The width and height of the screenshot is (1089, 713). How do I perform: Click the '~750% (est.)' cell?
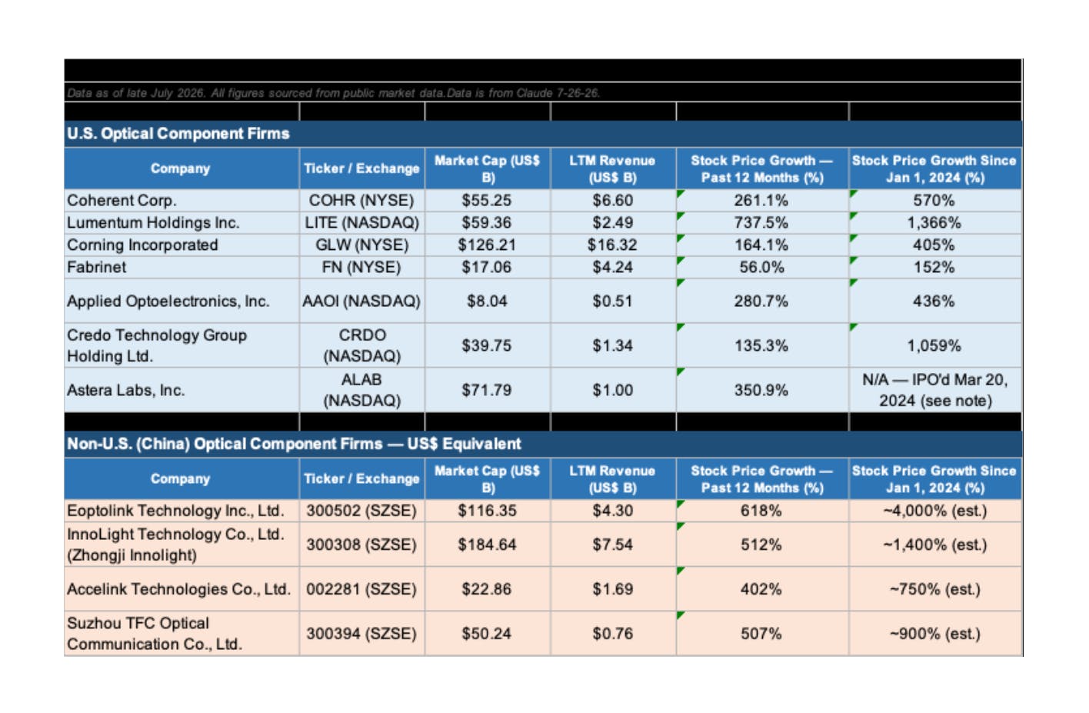[x=935, y=590]
